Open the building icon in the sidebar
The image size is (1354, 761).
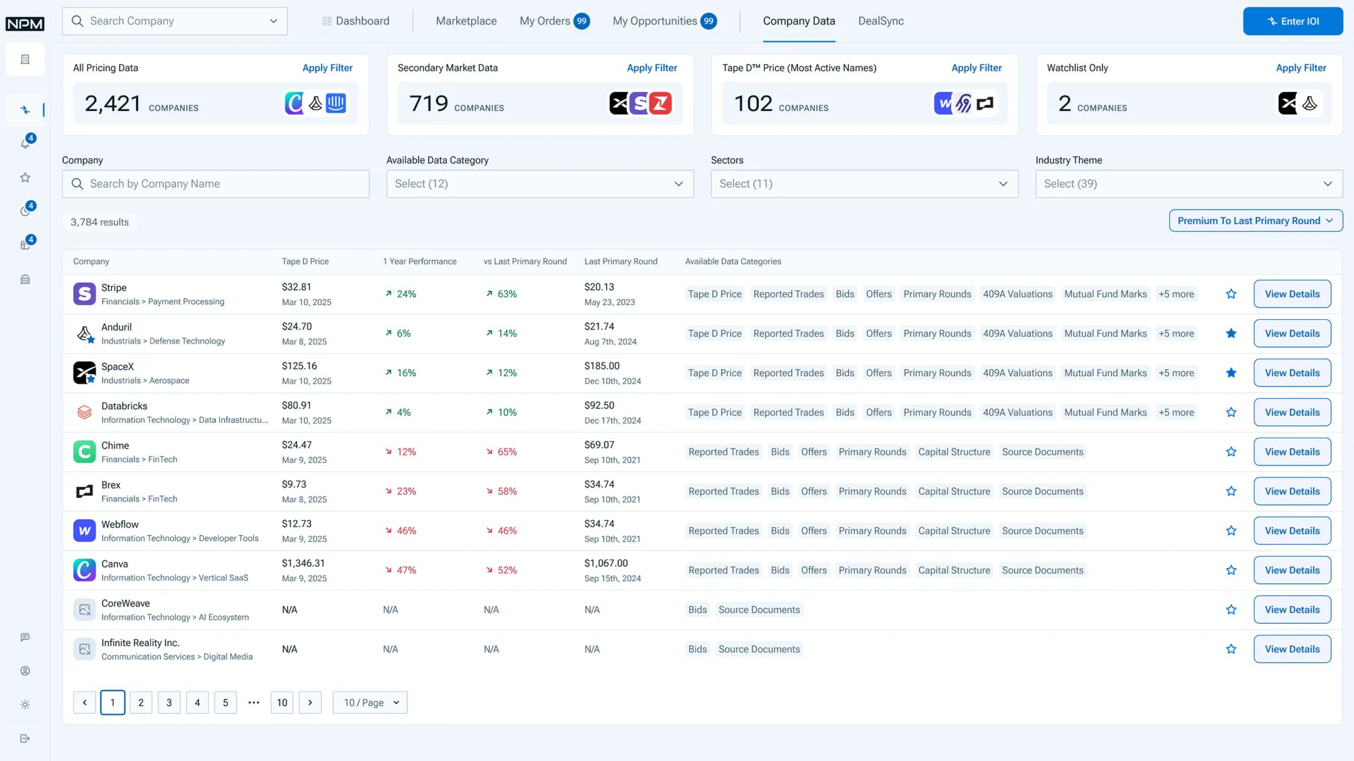click(25, 60)
